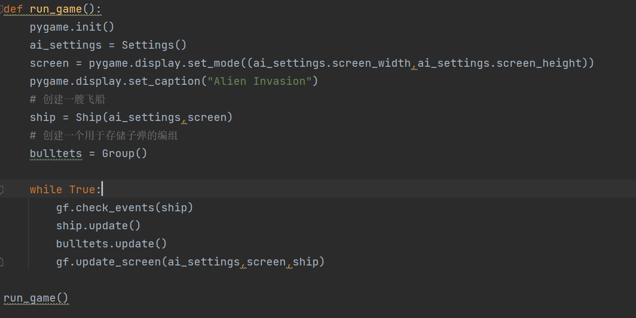
Task: Click the Group() call
Action: tap(124, 154)
